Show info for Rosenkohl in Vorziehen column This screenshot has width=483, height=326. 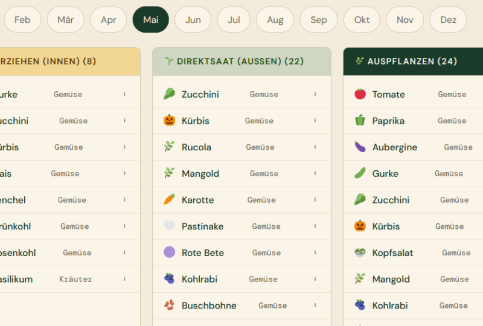point(124,252)
